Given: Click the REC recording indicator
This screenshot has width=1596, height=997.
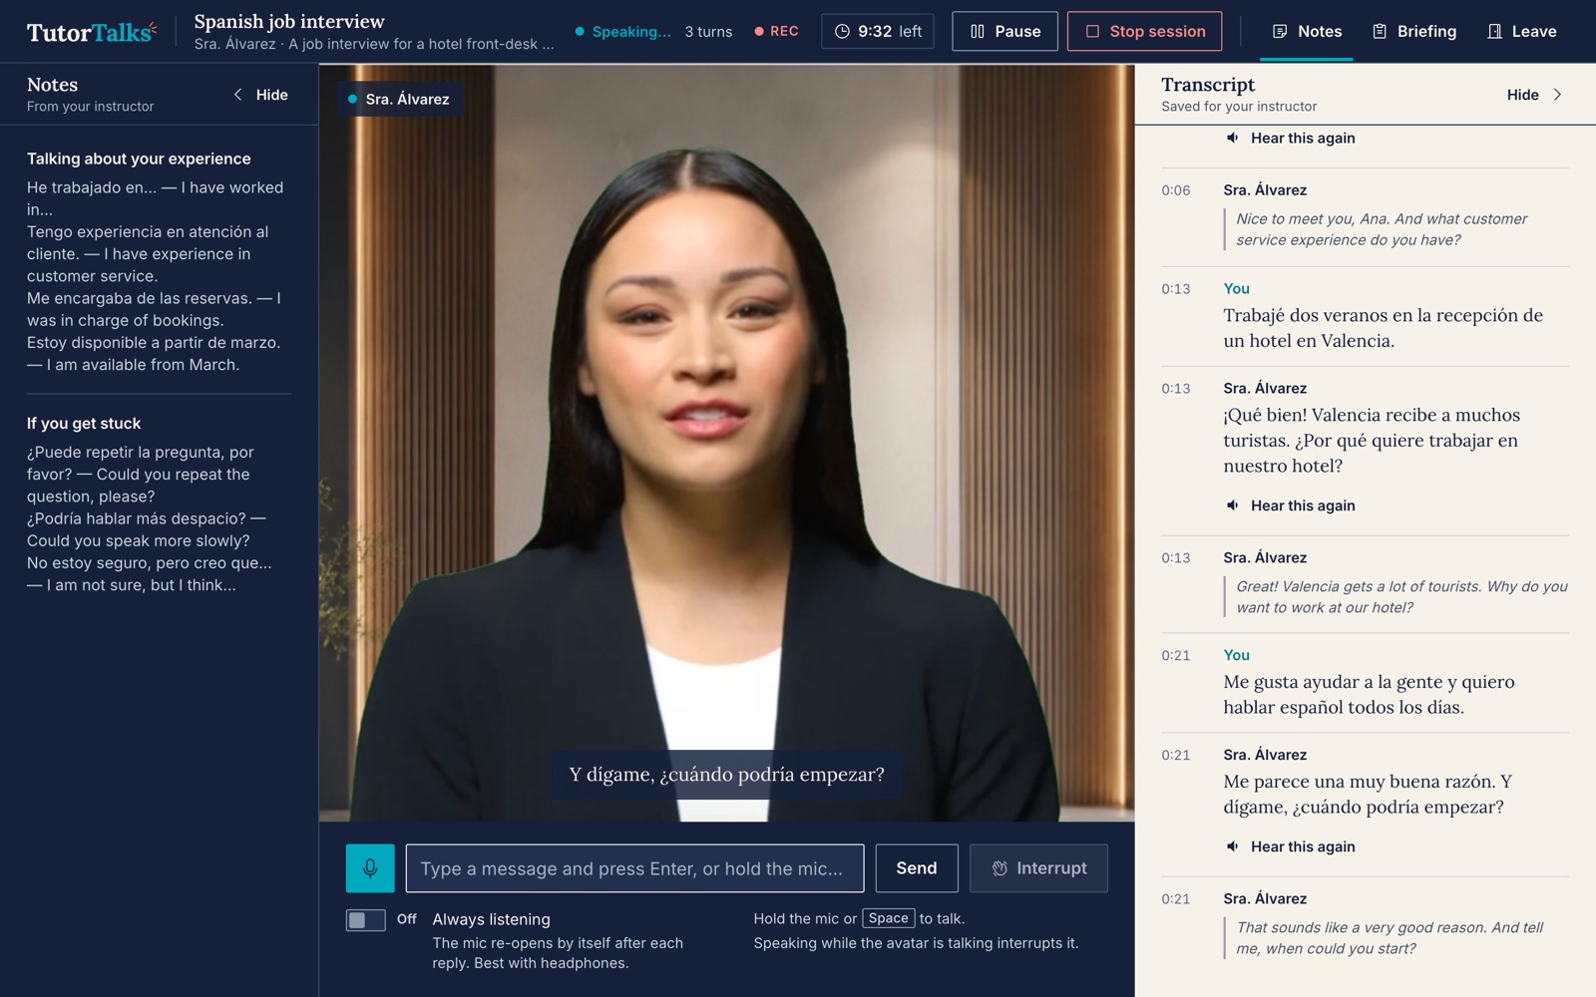Looking at the screenshot, I should (776, 31).
